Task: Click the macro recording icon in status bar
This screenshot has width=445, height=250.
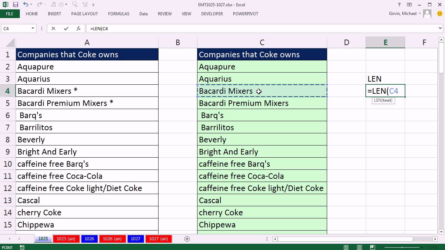Action: coord(22,248)
